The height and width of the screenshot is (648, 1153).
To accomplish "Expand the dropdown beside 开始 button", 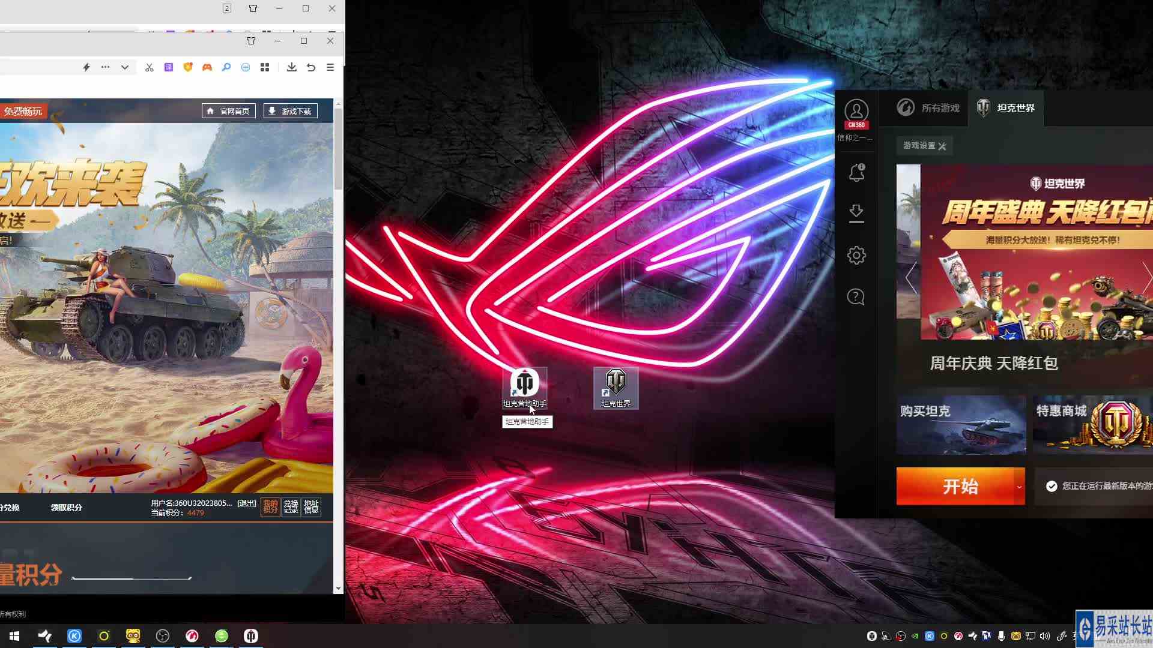I will [1019, 487].
